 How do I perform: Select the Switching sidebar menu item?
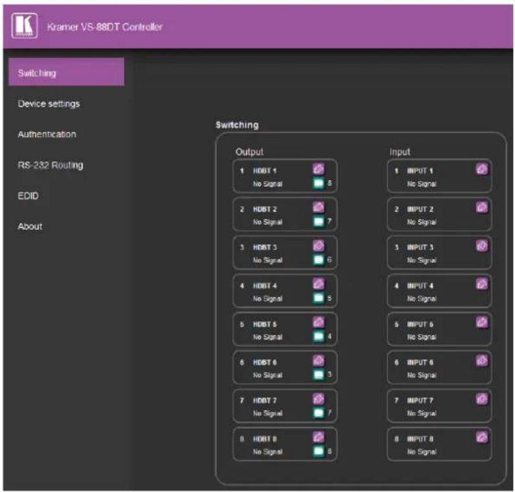click(x=66, y=73)
